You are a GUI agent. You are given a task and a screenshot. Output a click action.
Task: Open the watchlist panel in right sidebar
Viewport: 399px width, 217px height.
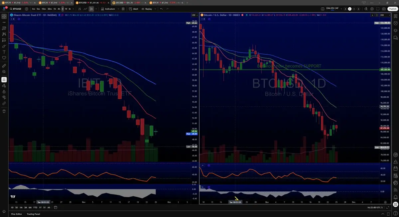tap(395, 16)
